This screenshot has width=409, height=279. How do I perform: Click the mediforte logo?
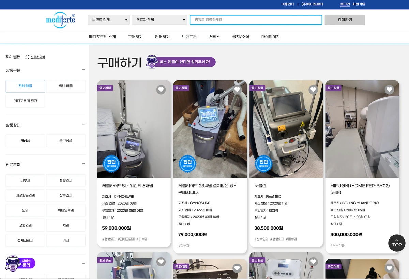61,20
